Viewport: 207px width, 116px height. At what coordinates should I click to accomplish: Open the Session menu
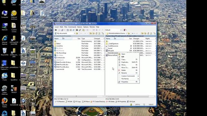pos(80,27)
